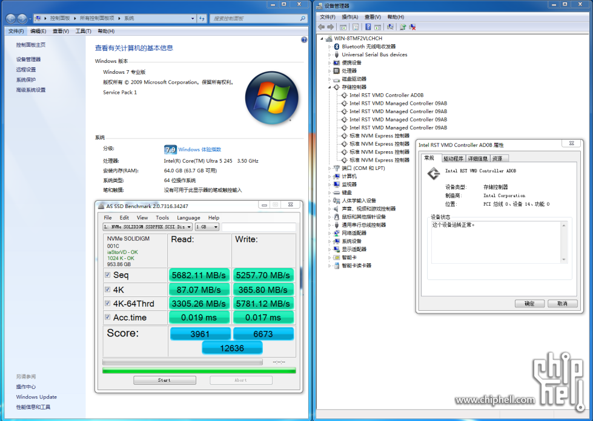593x421 pixels.
Task: Click 键盘 keyboard icon in device tree
Action: (337, 192)
